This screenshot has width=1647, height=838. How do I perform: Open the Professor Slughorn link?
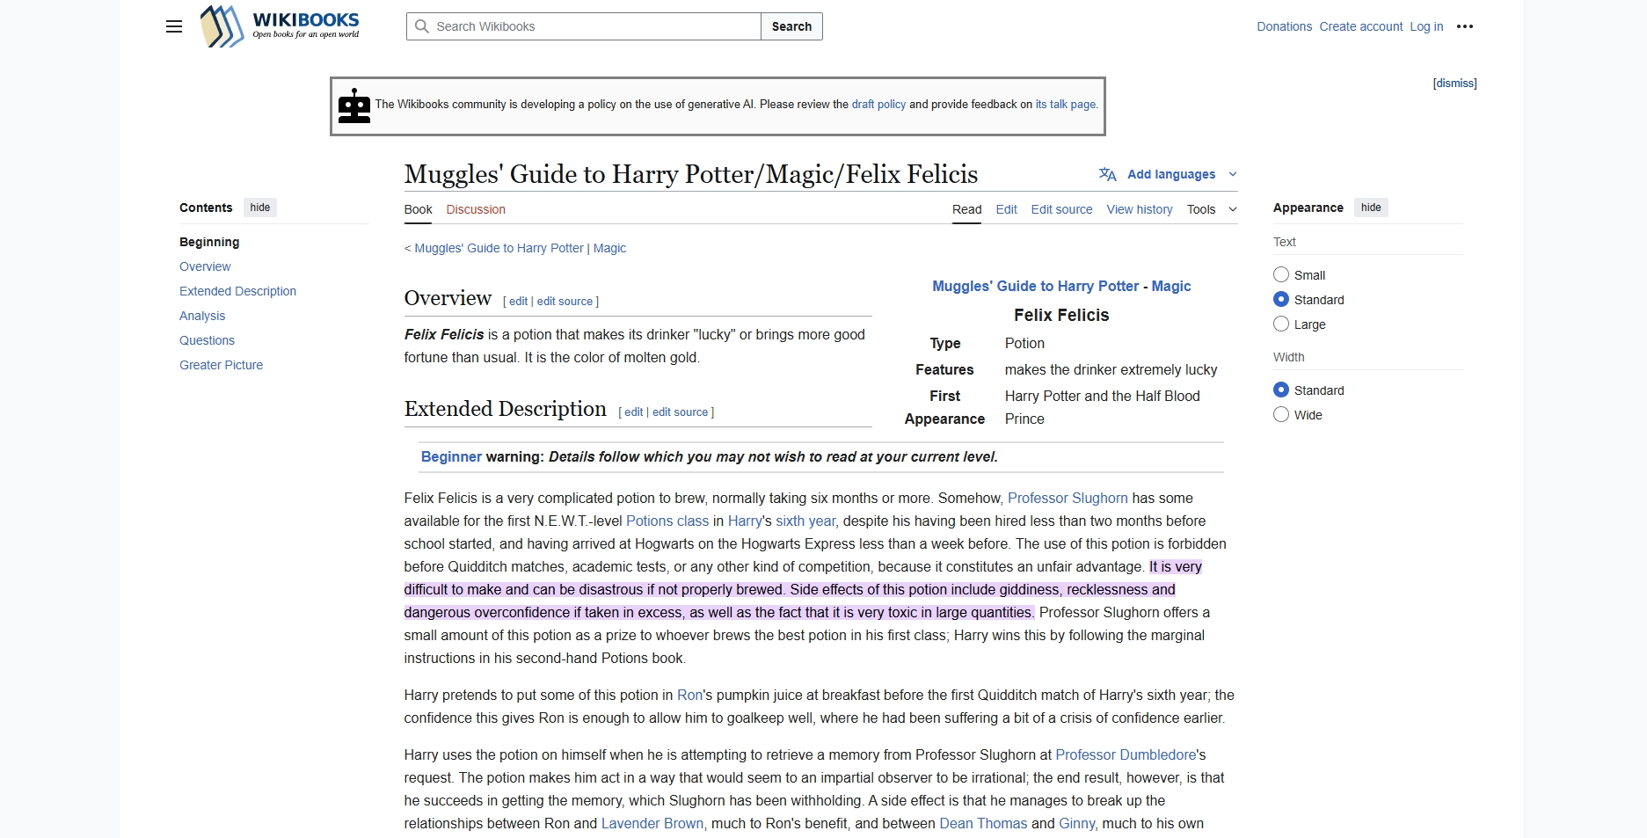click(x=1068, y=498)
